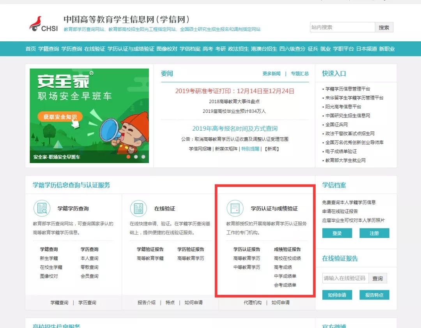Screen dimensions: 421x328
Task: Open 本人查询 link
Action: (x=89, y=258)
